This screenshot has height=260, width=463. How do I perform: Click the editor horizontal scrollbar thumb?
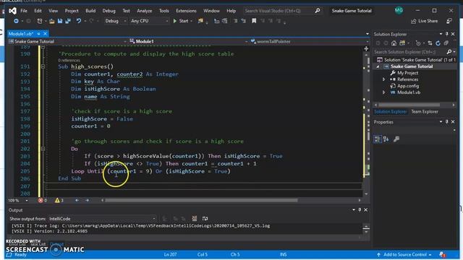[201, 201]
